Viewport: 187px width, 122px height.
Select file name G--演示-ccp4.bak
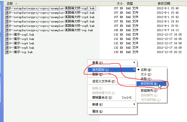pyautogui.click(x=22, y=43)
